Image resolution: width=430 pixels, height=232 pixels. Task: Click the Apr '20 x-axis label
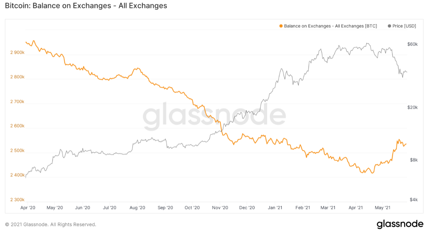click(28, 208)
